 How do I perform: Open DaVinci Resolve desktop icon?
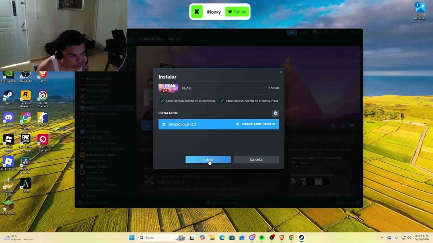tap(26, 165)
